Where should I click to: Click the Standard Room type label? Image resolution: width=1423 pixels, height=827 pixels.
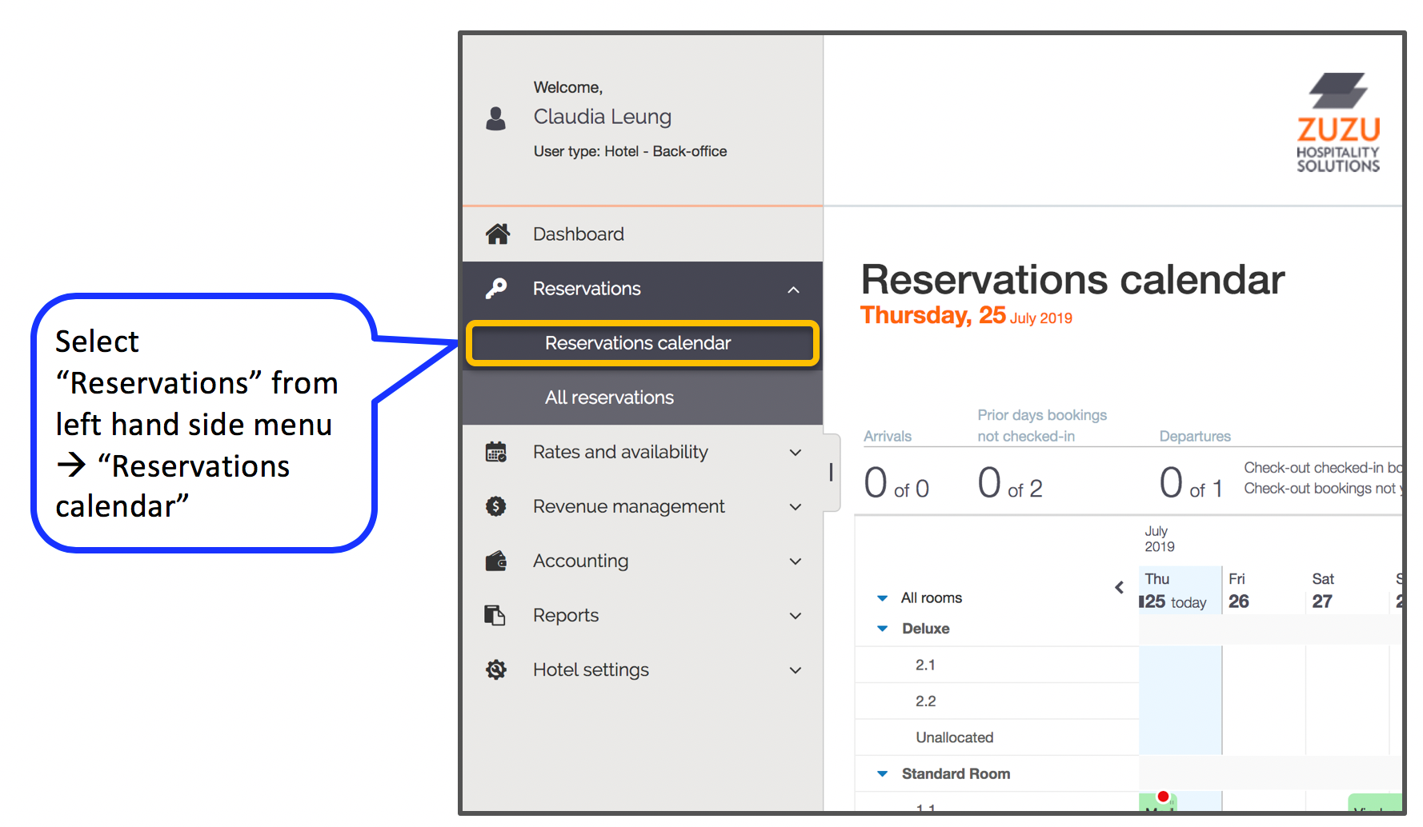[956, 773]
